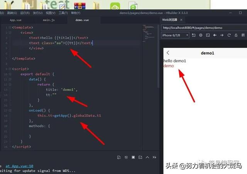Switch to the App.vue editor tab
Screen dimensions: 247x174
pos(15,20)
